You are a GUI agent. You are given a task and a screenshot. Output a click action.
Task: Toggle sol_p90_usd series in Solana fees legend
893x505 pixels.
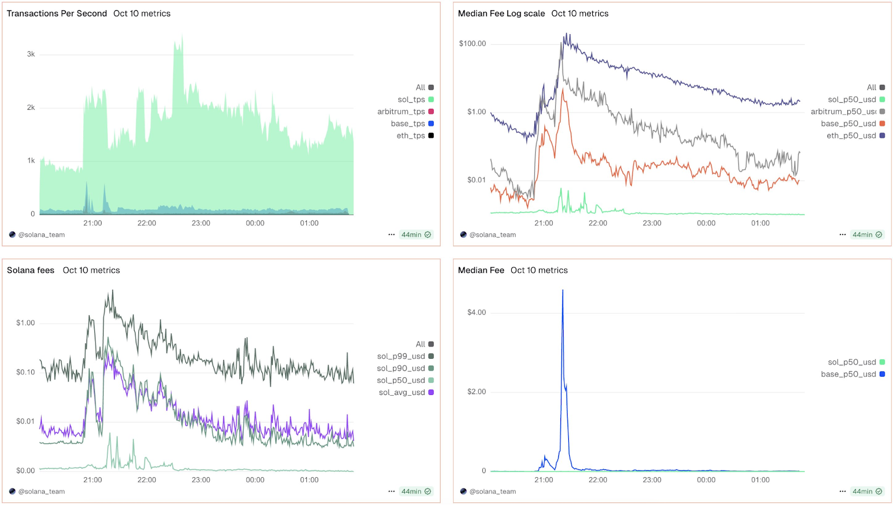(x=405, y=368)
